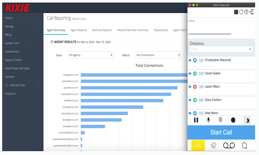Click transfer arrow beside Jason Miani
Viewport: 259px width, 155px height.
190,87
